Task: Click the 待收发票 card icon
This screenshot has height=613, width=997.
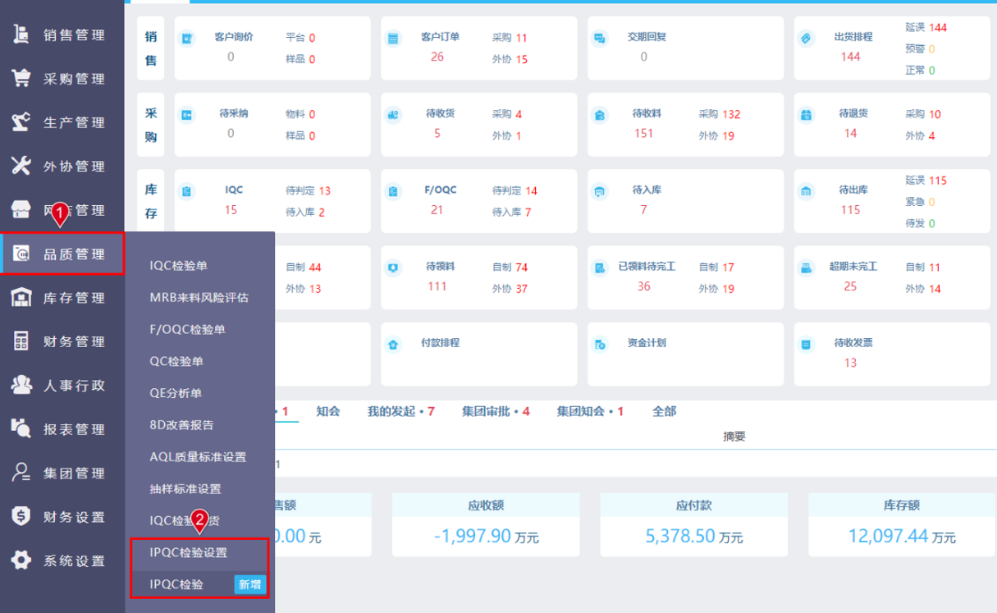Action: [x=806, y=345]
